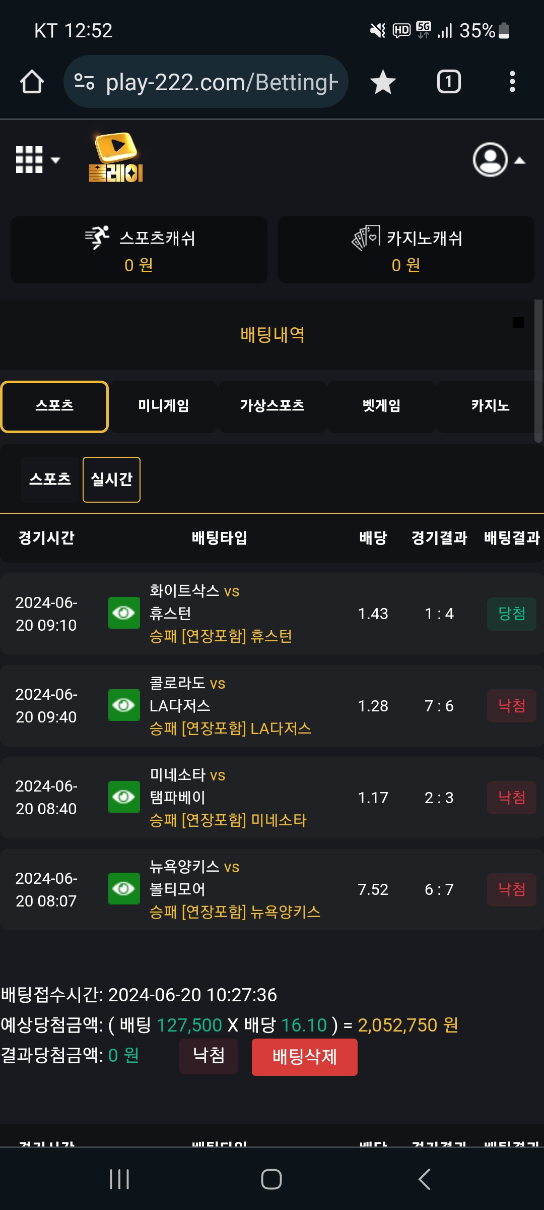The width and height of the screenshot is (544, 1210).
Task: Click the red 배팅삭제 button
Action: [x=305, y=1057]
